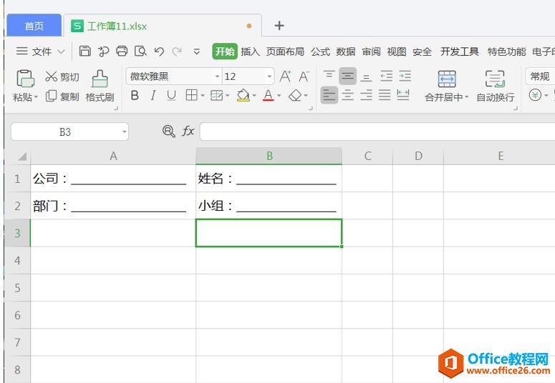The width and height of the screenshot is (555, 383).
Task: Redo the last action
Action: coord(177,51)
